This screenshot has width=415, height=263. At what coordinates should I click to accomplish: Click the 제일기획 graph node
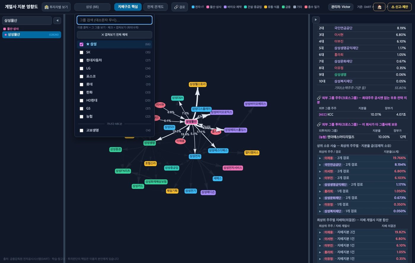[172, 191]
